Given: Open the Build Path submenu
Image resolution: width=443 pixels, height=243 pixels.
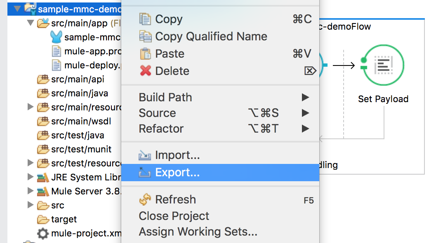Looking at the screenshot, I should coord(165,97).
